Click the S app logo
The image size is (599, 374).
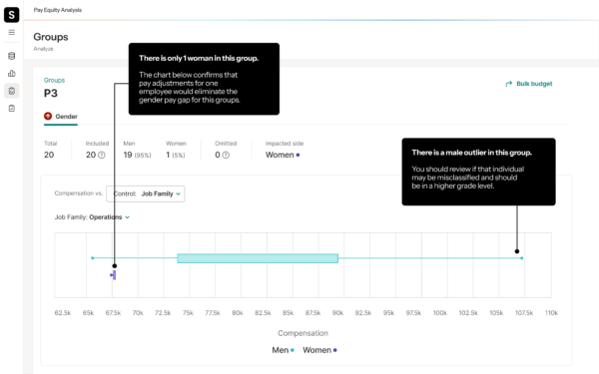click(x=11, y=15)
